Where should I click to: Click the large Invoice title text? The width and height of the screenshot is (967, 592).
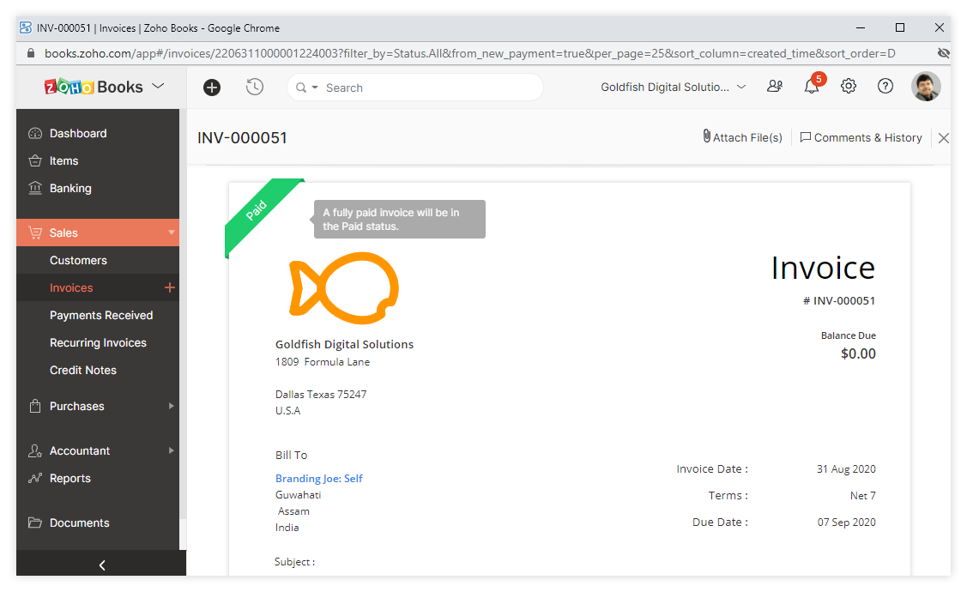click(x=823, y=269)
